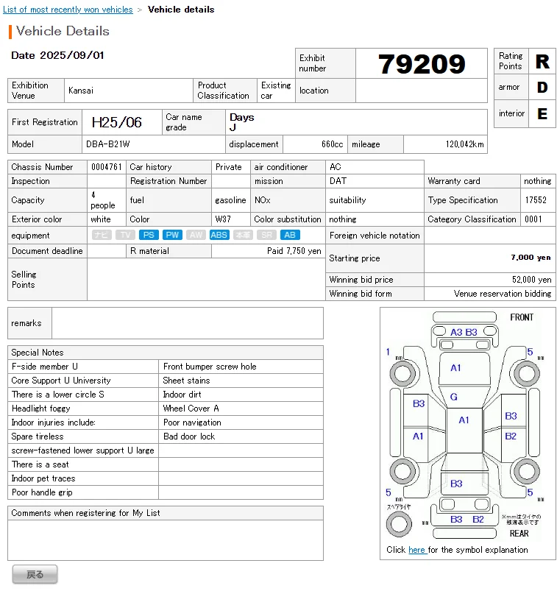The image size is (557, 594).
Task: Click the greyed-out TV equipment badge
Action: click(125, 236)
